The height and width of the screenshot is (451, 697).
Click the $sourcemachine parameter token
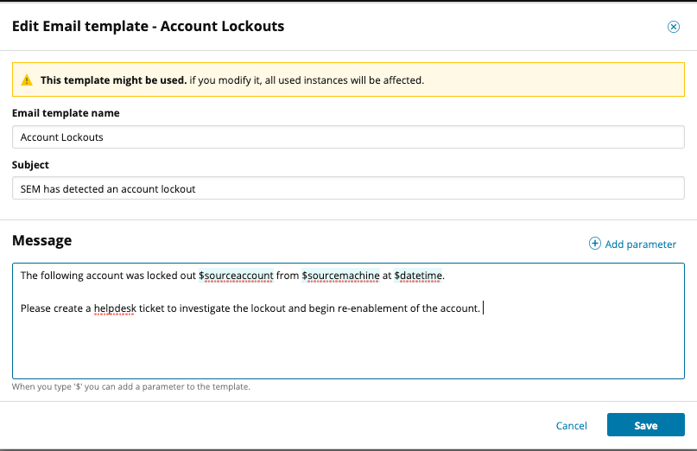pos(340,276)
